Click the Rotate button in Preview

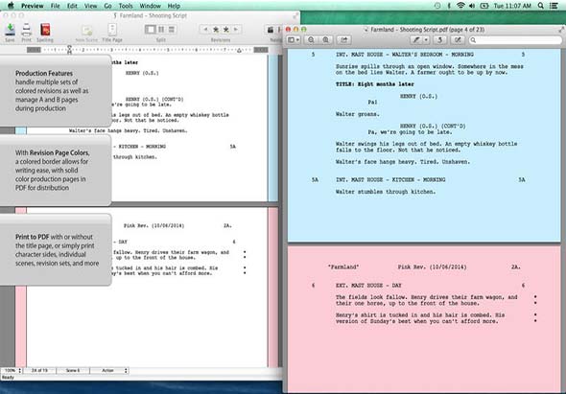[x=440, y=40]
